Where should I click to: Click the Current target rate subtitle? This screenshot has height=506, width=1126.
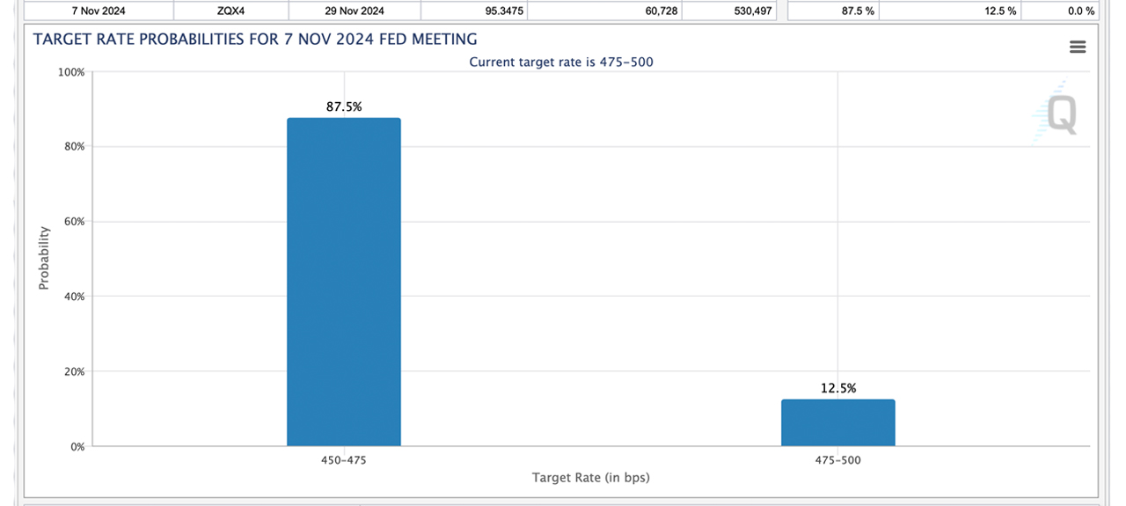pos(561,62)
